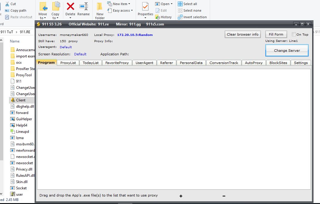
Task: Select the GuiHelper file icon
Action: tap(13, 119)
